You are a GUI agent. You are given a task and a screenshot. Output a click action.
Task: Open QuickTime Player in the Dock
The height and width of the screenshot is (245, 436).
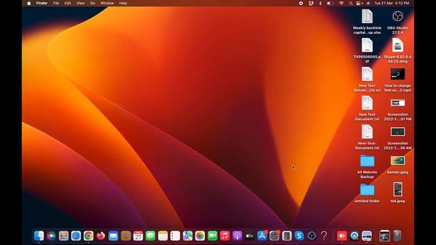tap(354, 236)
